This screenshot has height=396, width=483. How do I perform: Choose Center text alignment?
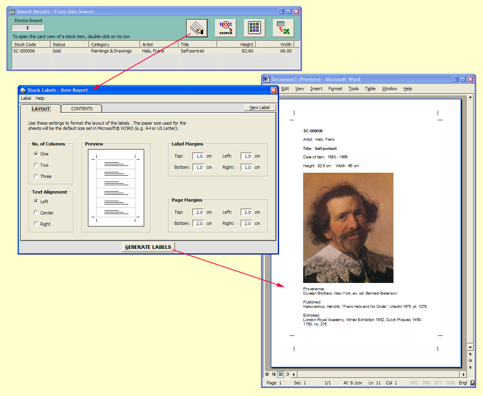(36, 213)
